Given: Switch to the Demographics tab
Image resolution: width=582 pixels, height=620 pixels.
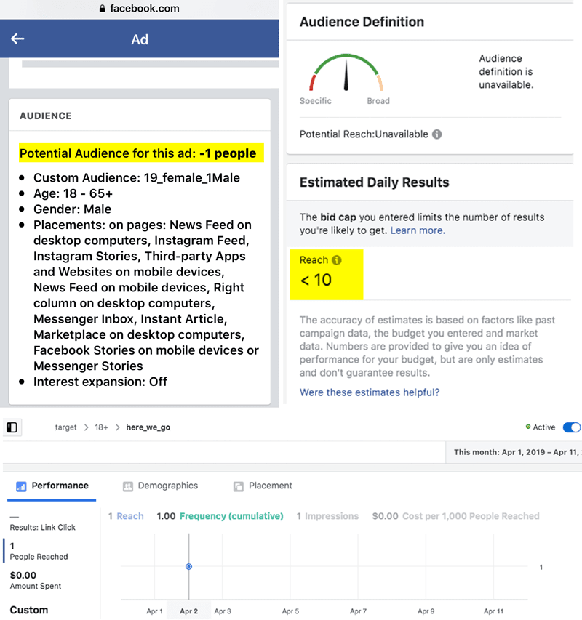Looking at the screenshot, I should click(160, 486).
